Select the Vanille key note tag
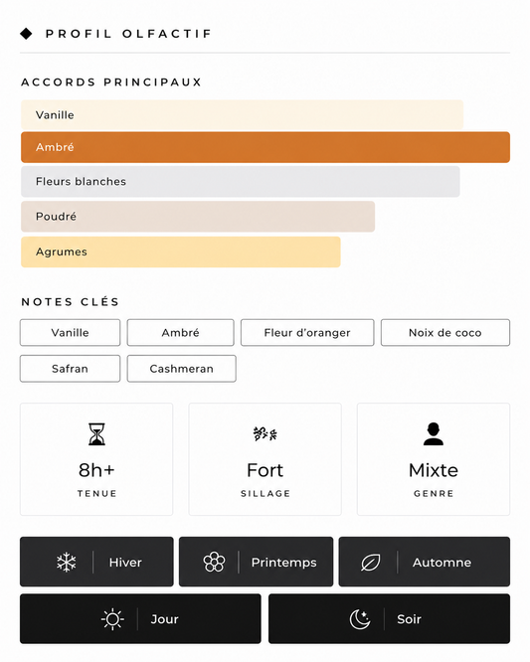 (x=71, y=333)
